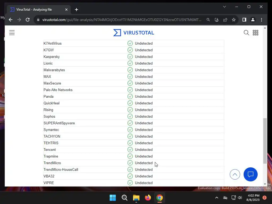The height and width of the screenshot is (204, 272).
Task: Click the Kaspersky row Undetected status
Action: 144,57
